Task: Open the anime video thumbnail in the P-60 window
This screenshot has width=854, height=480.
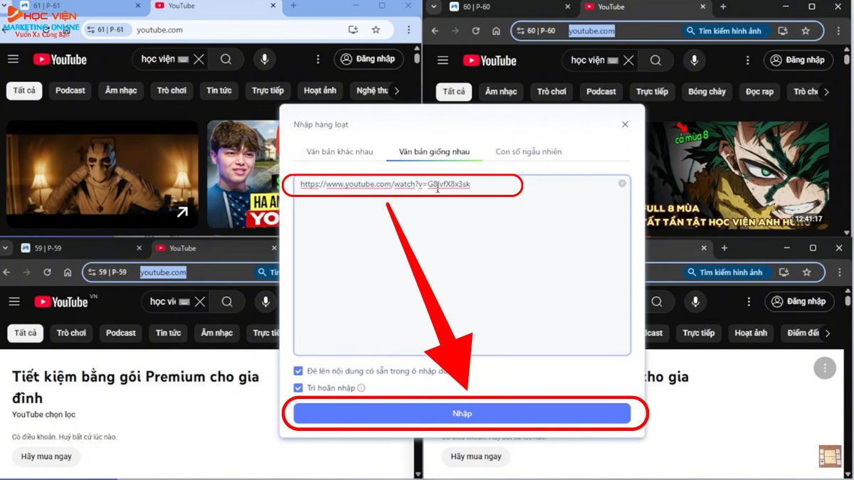Action: [x=736, y=175]
